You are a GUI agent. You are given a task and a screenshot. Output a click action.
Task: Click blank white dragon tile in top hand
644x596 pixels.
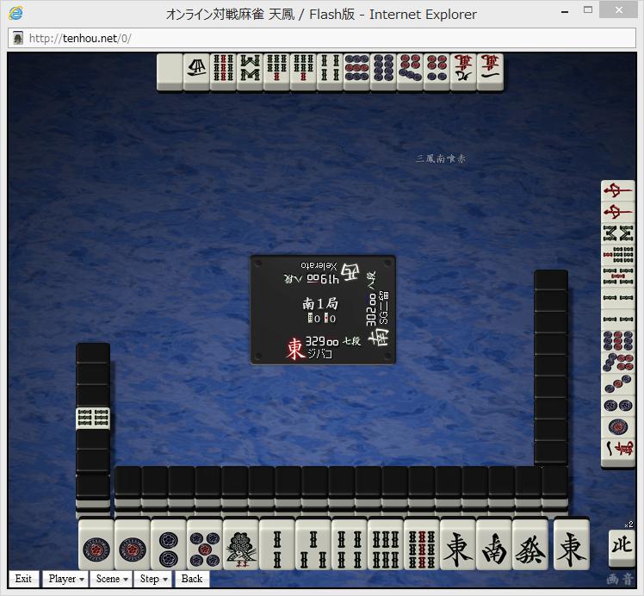(x=170, y=71)
